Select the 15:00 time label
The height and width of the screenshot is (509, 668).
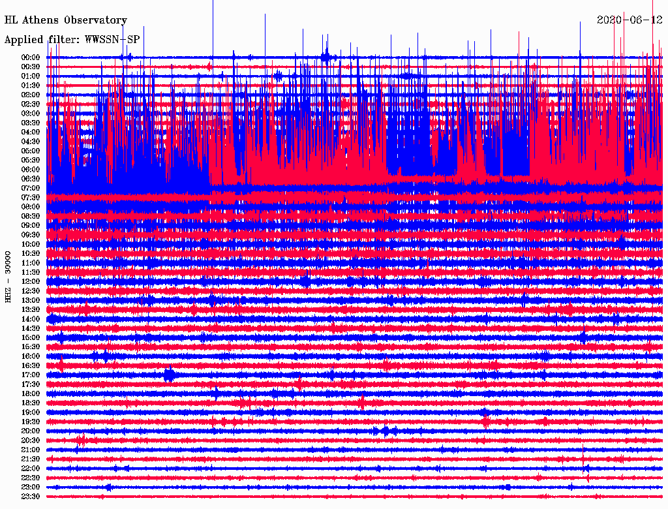coord(31,337)
